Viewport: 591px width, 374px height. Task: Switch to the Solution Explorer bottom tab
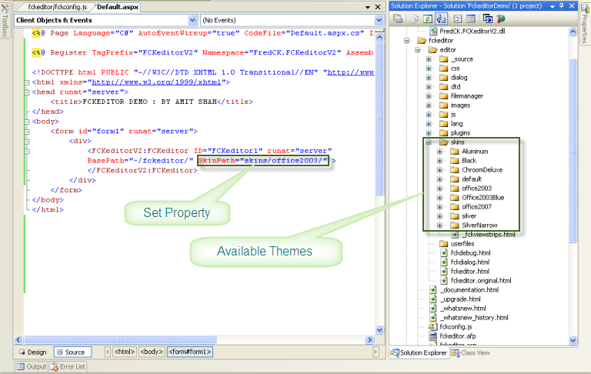coord(419,353)
